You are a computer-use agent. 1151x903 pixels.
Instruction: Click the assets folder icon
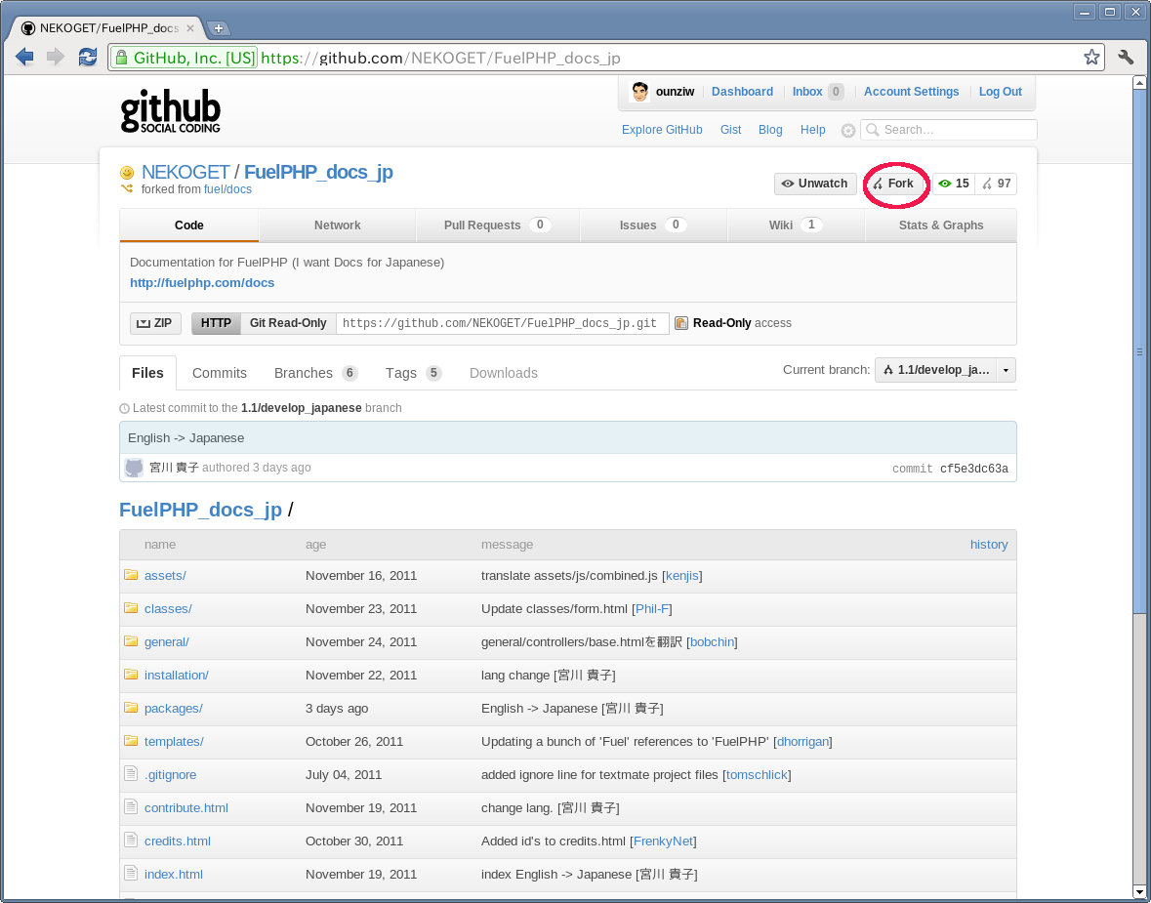tap(131, 575)
